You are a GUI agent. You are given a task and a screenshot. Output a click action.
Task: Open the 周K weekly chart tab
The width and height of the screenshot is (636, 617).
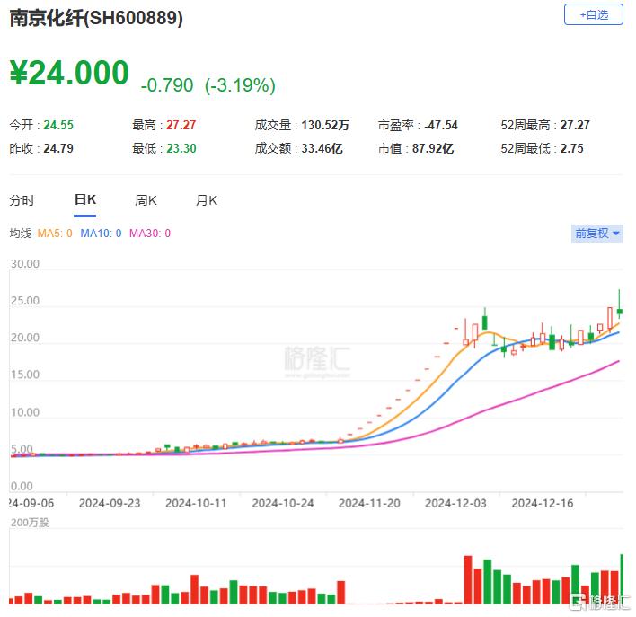pos(146,200)
